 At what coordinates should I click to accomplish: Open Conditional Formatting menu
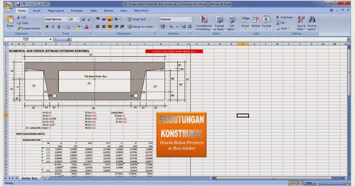coord(204,23)
